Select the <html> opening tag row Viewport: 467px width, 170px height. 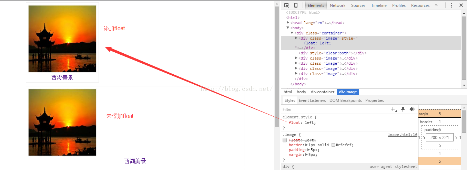(x=293, y=18)
